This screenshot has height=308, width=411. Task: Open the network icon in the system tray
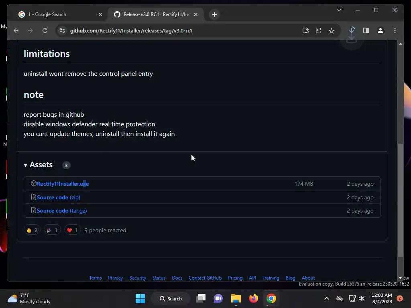[352, 298]
